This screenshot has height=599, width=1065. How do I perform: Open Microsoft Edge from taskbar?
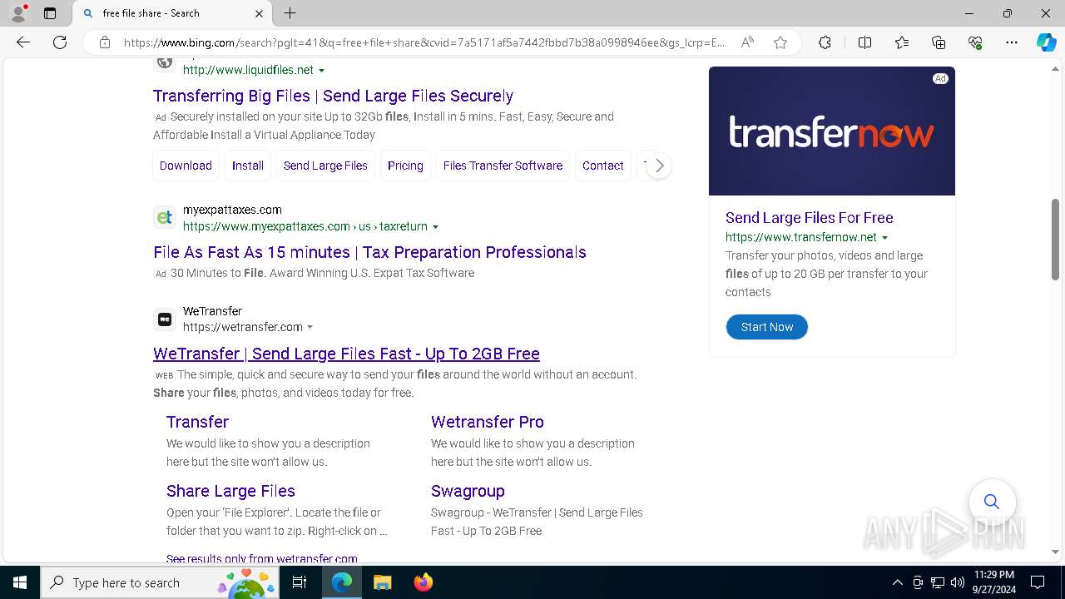(342, 582)
